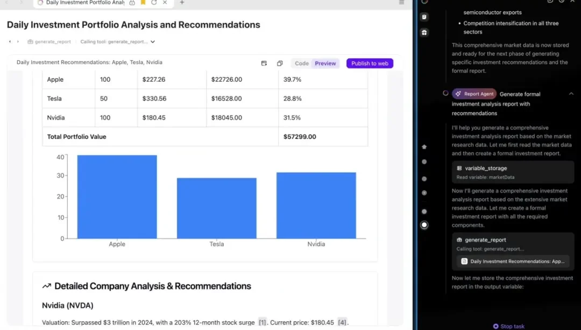Open 'Daily Investment Recommendations: App...' document chip
The image size is (581, 330).
point(513,262)
